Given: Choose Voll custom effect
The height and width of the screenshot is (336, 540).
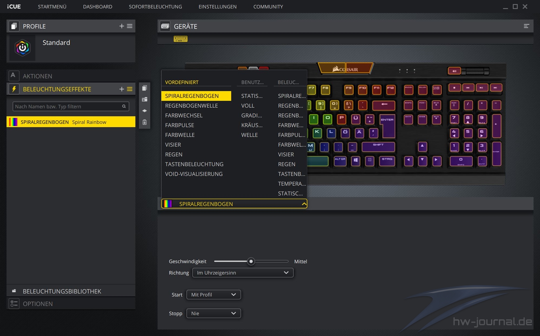Looking at the screenshot, I should coord(248,105).
